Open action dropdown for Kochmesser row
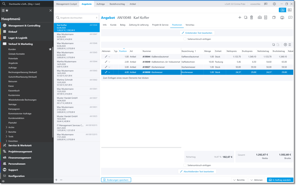The width and height of the screenshot is (296, 185). 109,72
